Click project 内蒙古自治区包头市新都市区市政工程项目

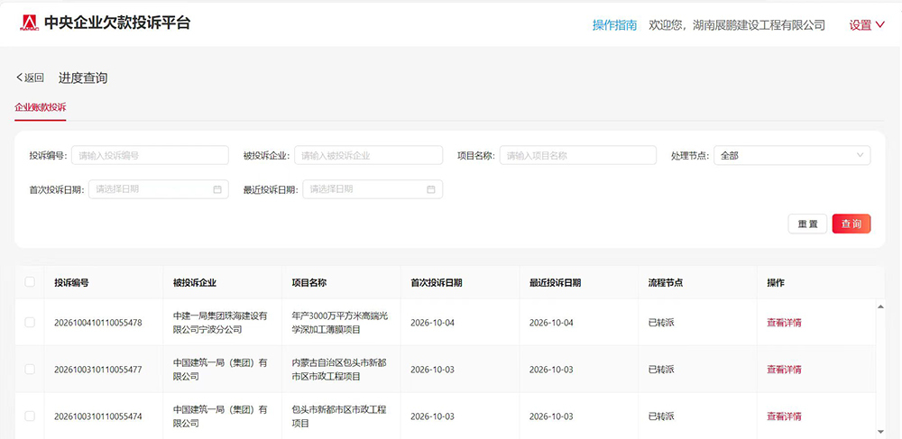point(339,370)
